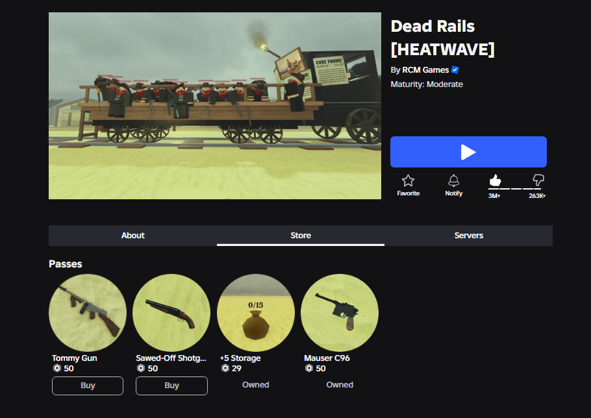Enable notifications via the bell icon
The image size is (591, 418).
pos(453,180)
